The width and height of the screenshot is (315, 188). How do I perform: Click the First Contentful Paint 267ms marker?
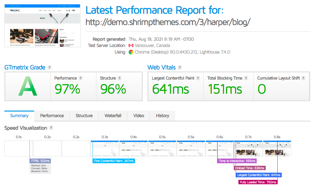pyautogui.click(x=114, y=161)
